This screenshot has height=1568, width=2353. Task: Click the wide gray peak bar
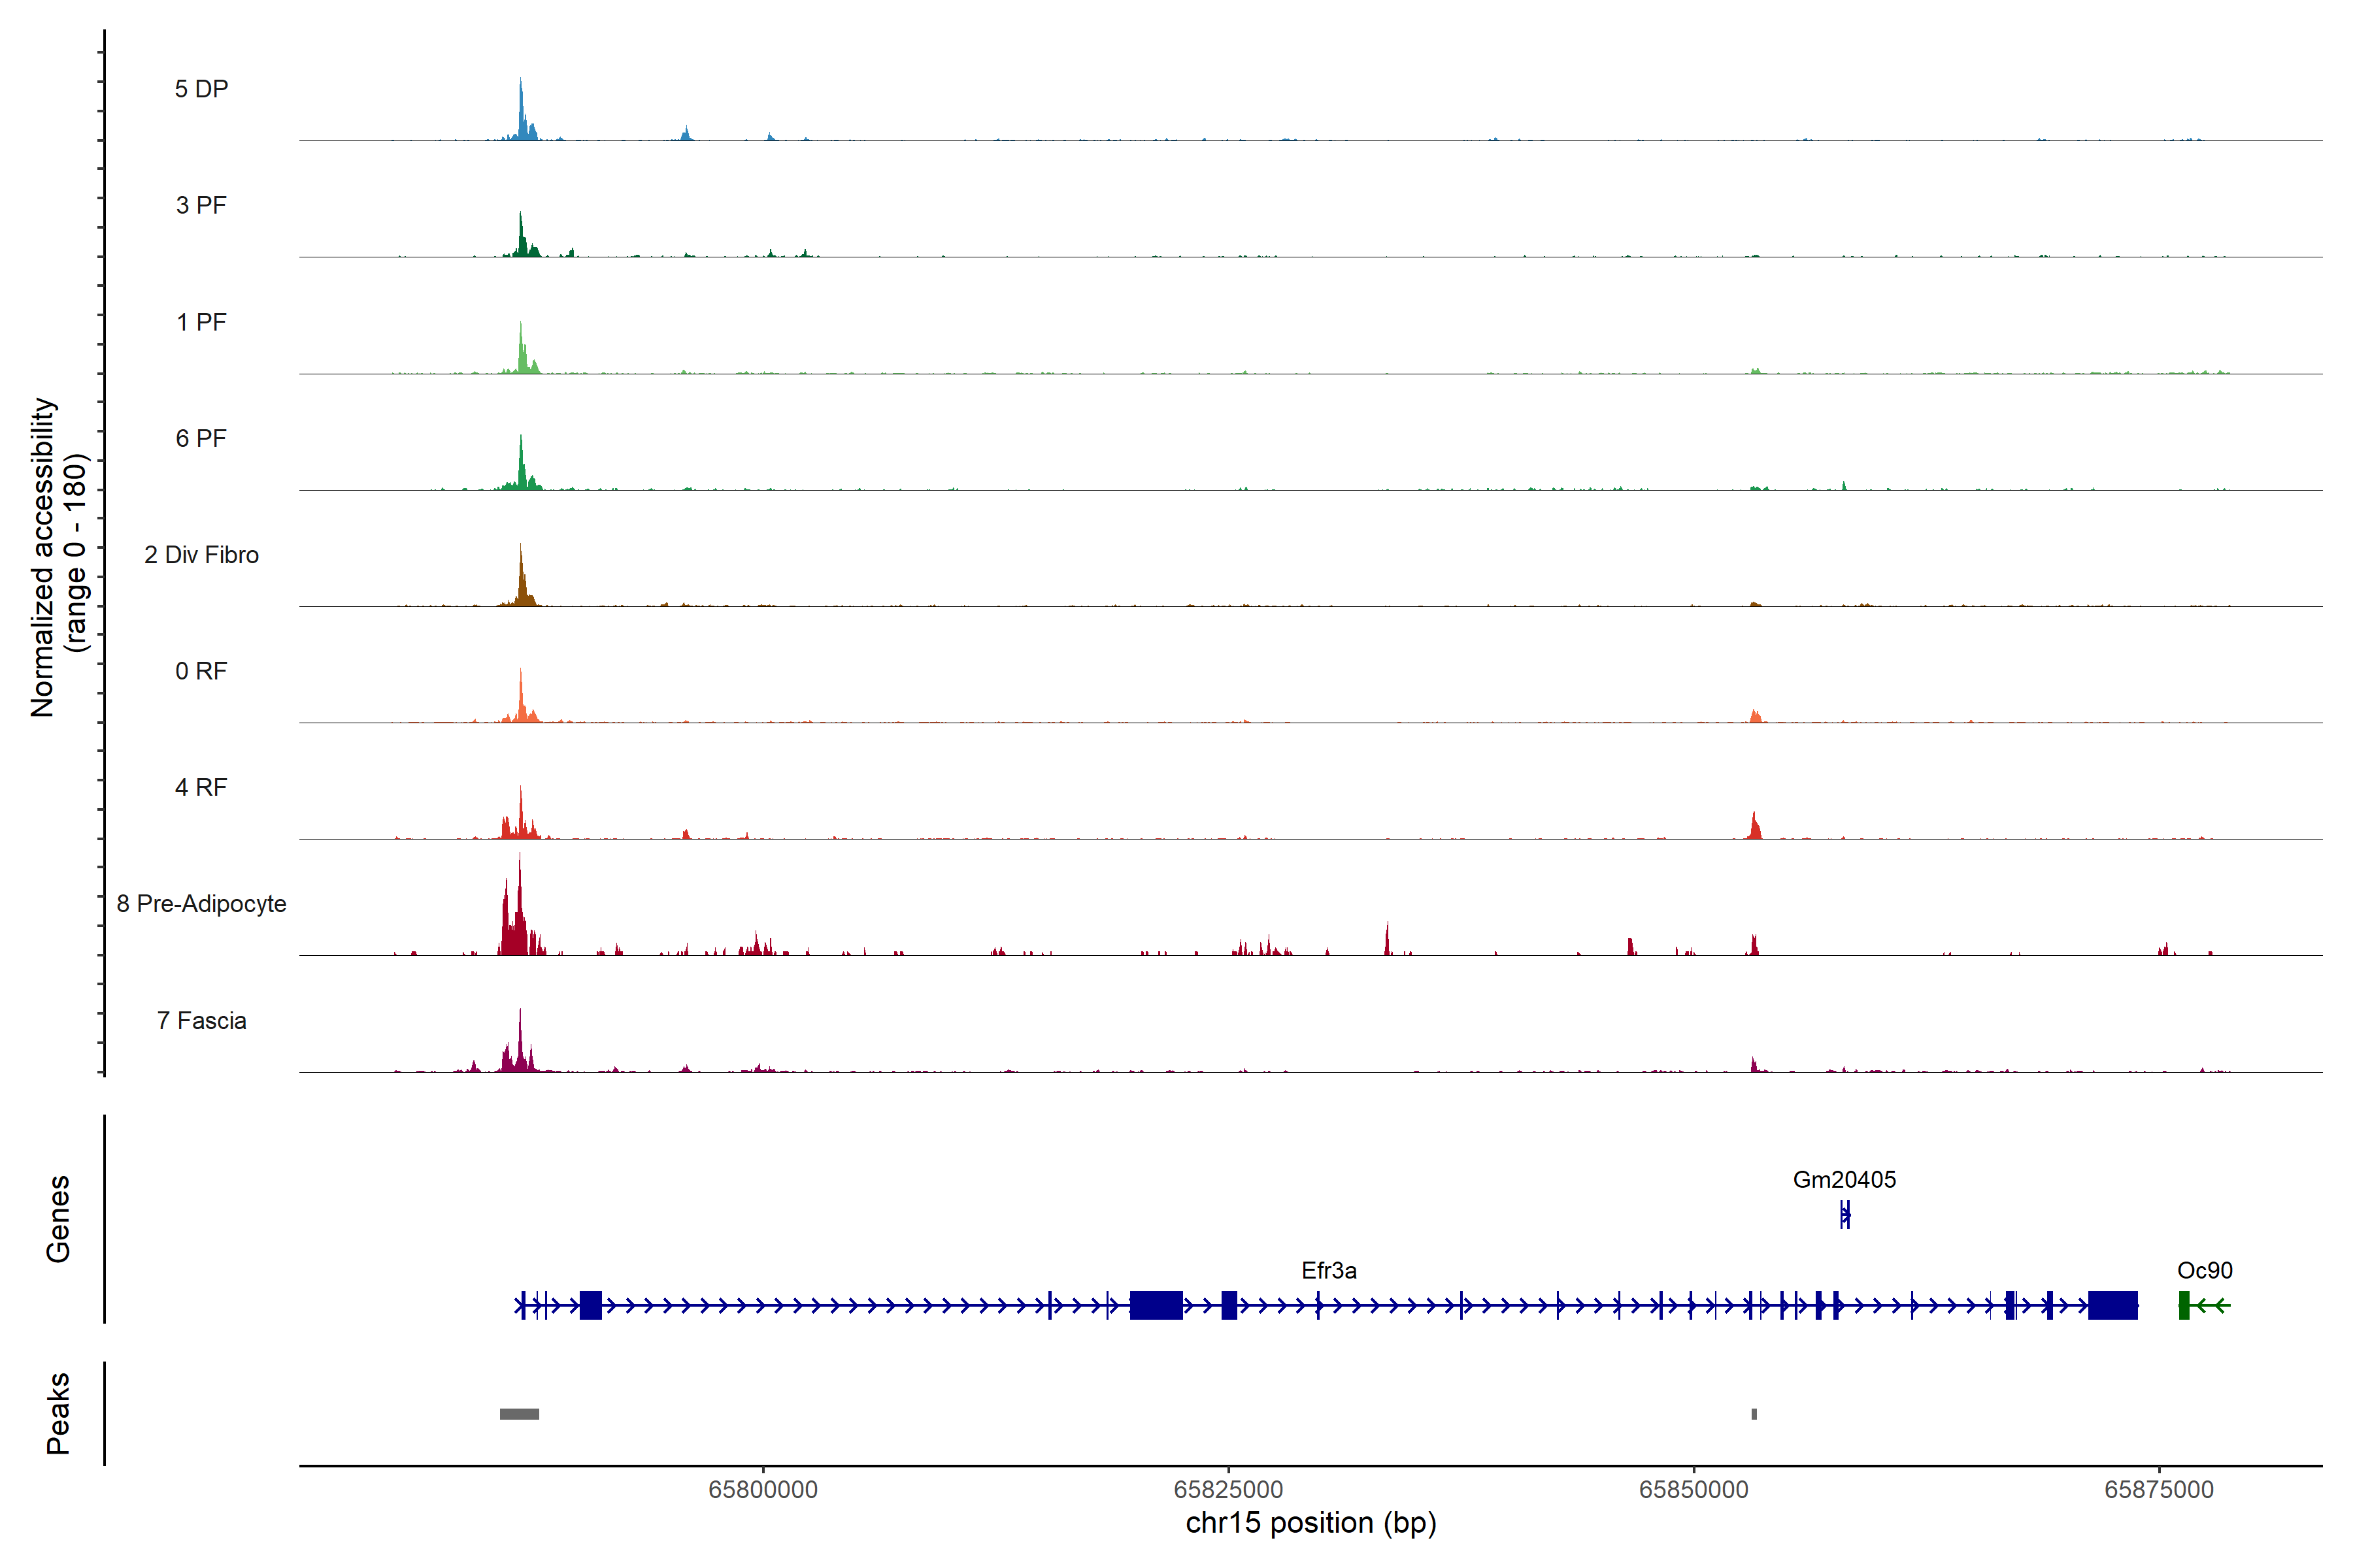point(519,1414)
